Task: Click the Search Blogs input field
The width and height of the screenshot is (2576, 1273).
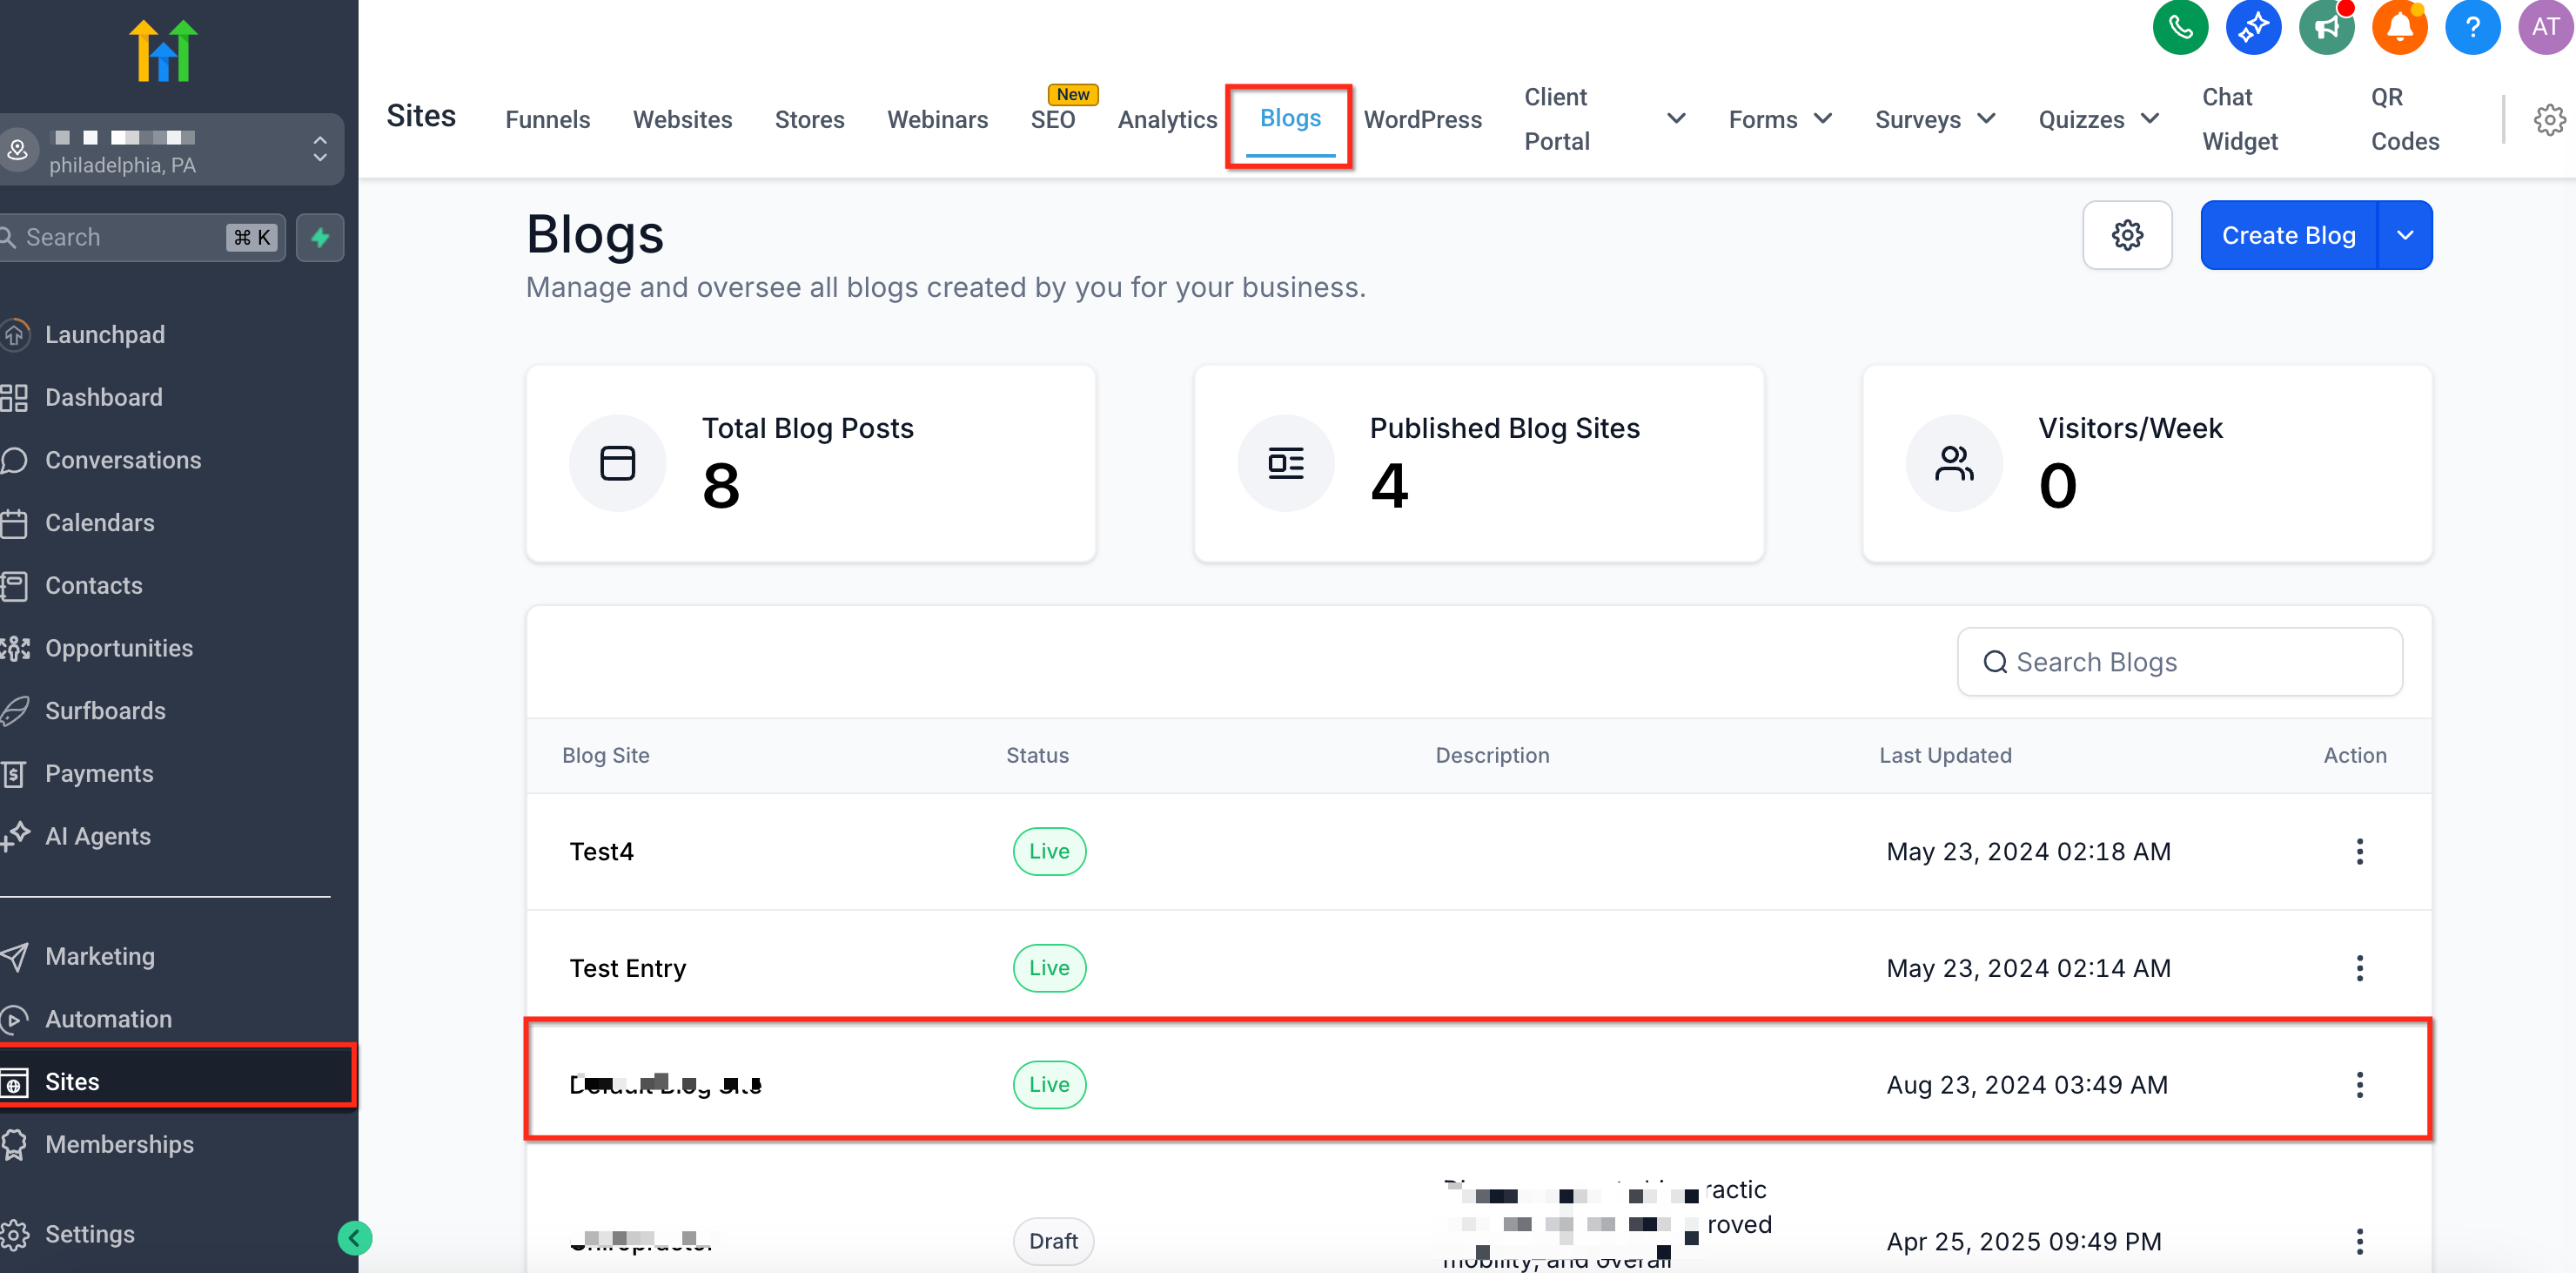Action: click(2180, 662)
